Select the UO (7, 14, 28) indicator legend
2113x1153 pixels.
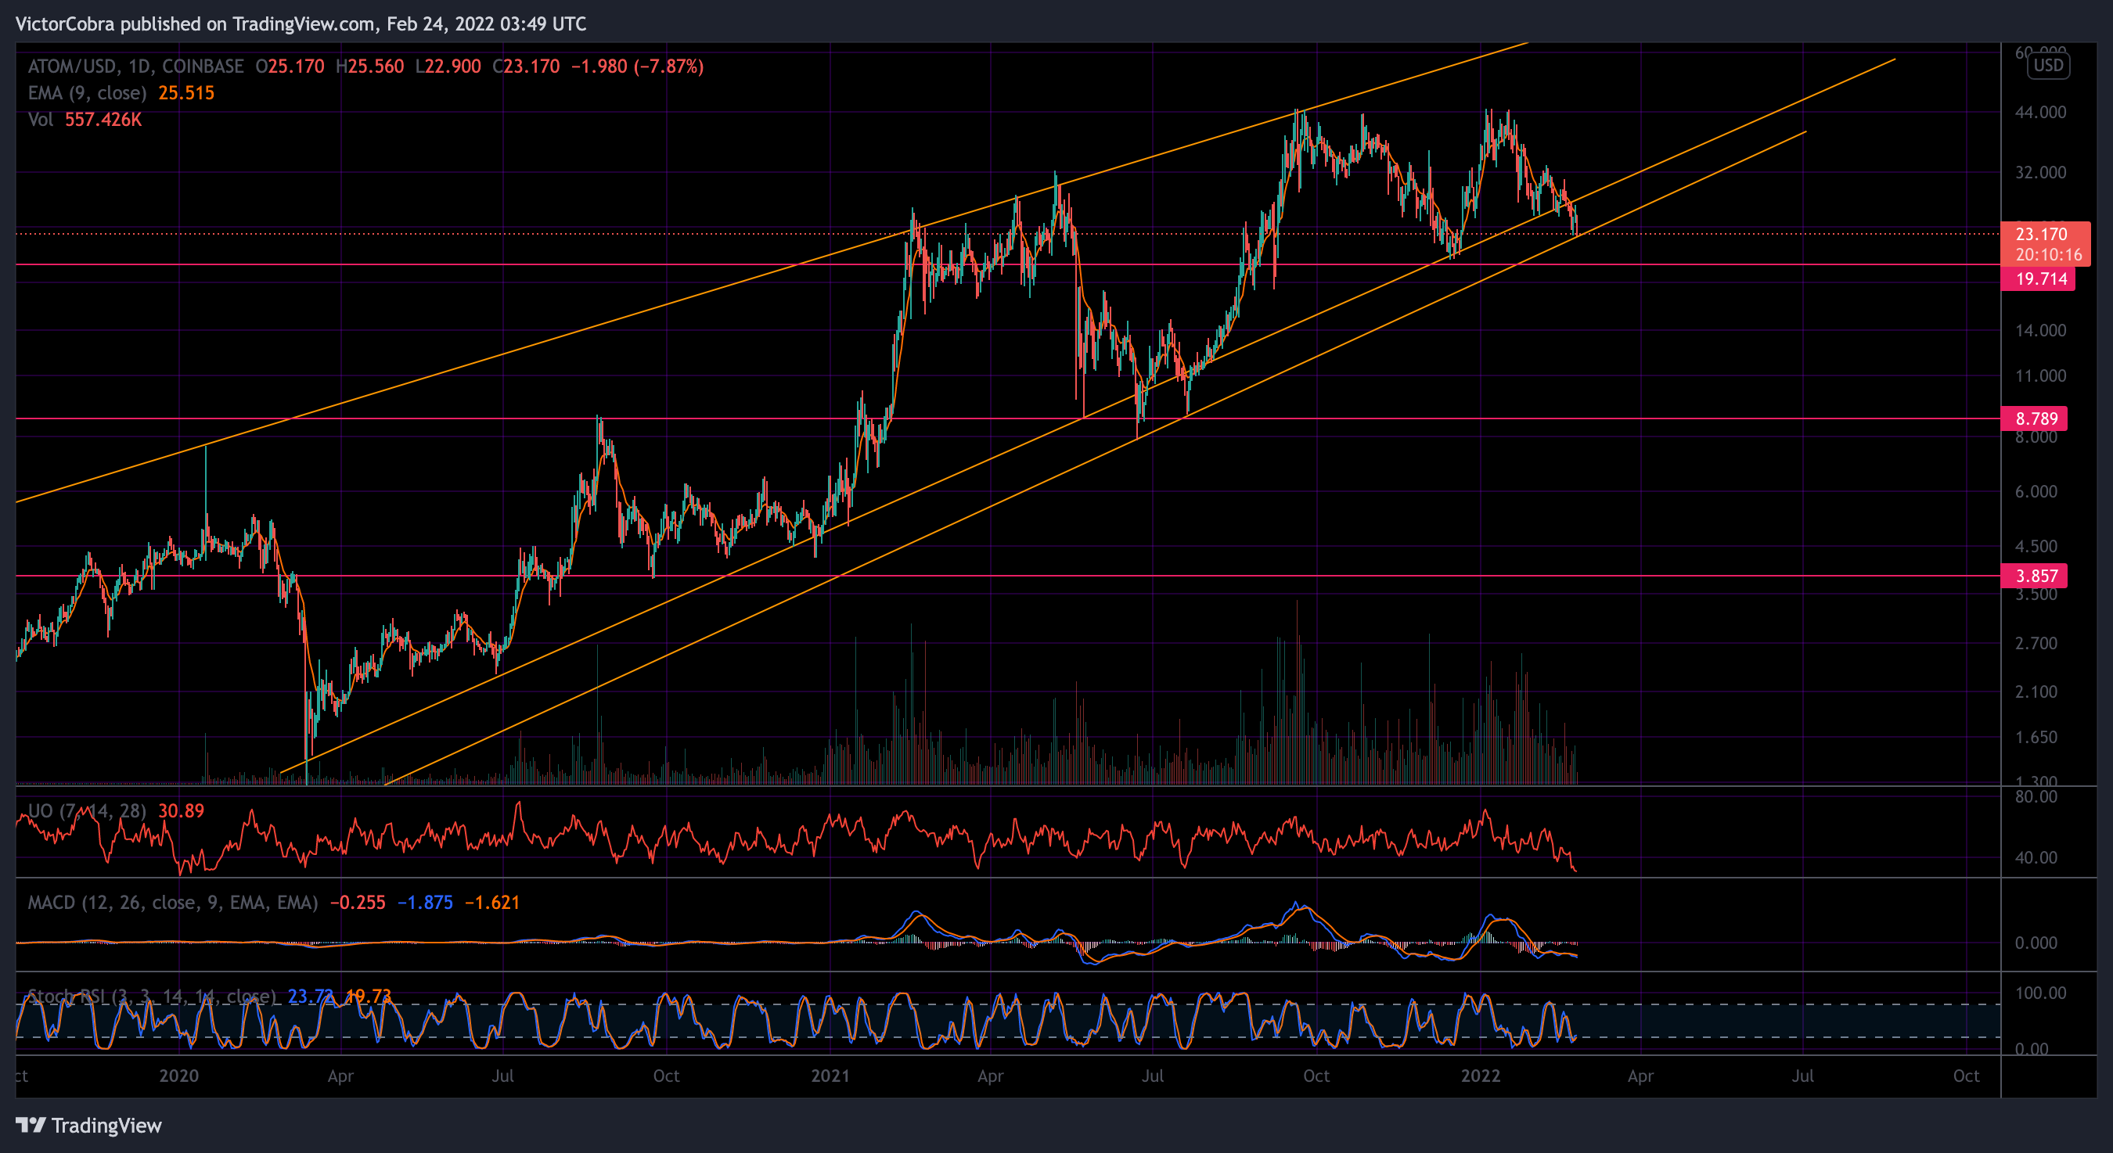(87, 811)
